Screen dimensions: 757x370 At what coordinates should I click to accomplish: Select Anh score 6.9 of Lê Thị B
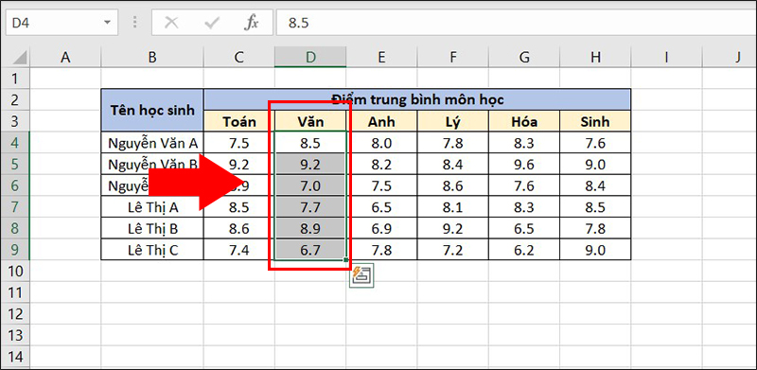[x=381, y=228]
